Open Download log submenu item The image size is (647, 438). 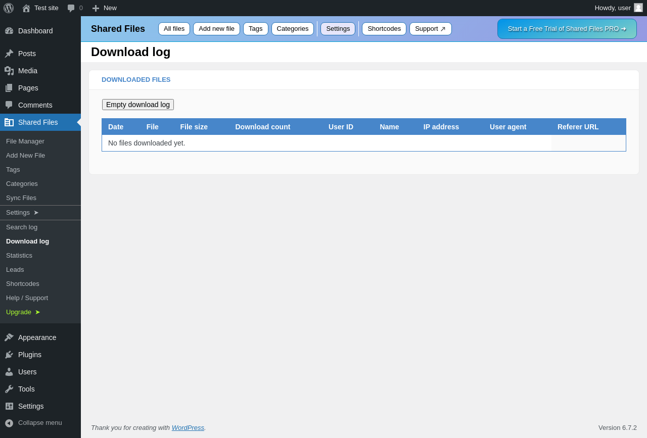[x=27, y=241]
